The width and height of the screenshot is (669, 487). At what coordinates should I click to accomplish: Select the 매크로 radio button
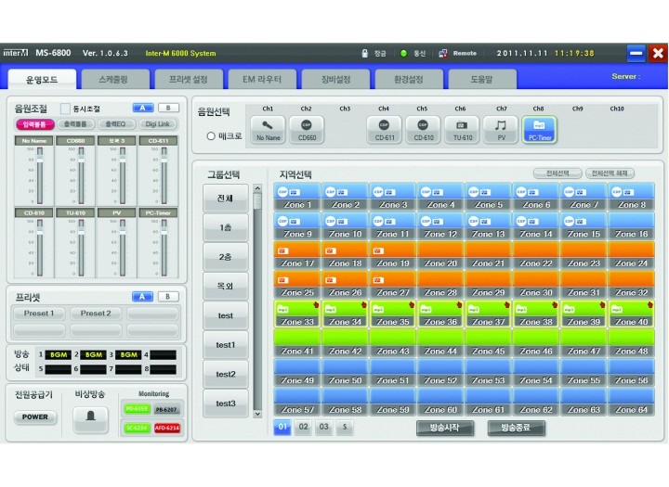click(212, 136)
